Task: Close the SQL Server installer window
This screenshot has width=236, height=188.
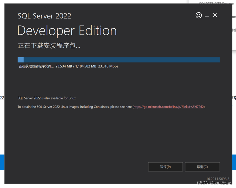Action: click(215, 15)
